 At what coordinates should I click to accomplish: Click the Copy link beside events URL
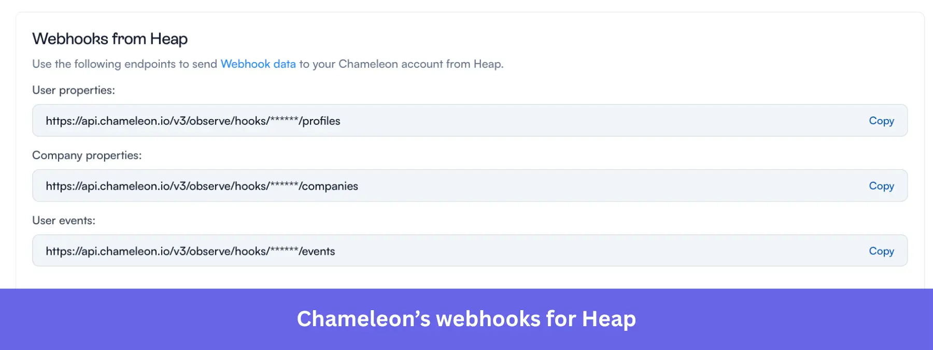(x=881, y=251)
